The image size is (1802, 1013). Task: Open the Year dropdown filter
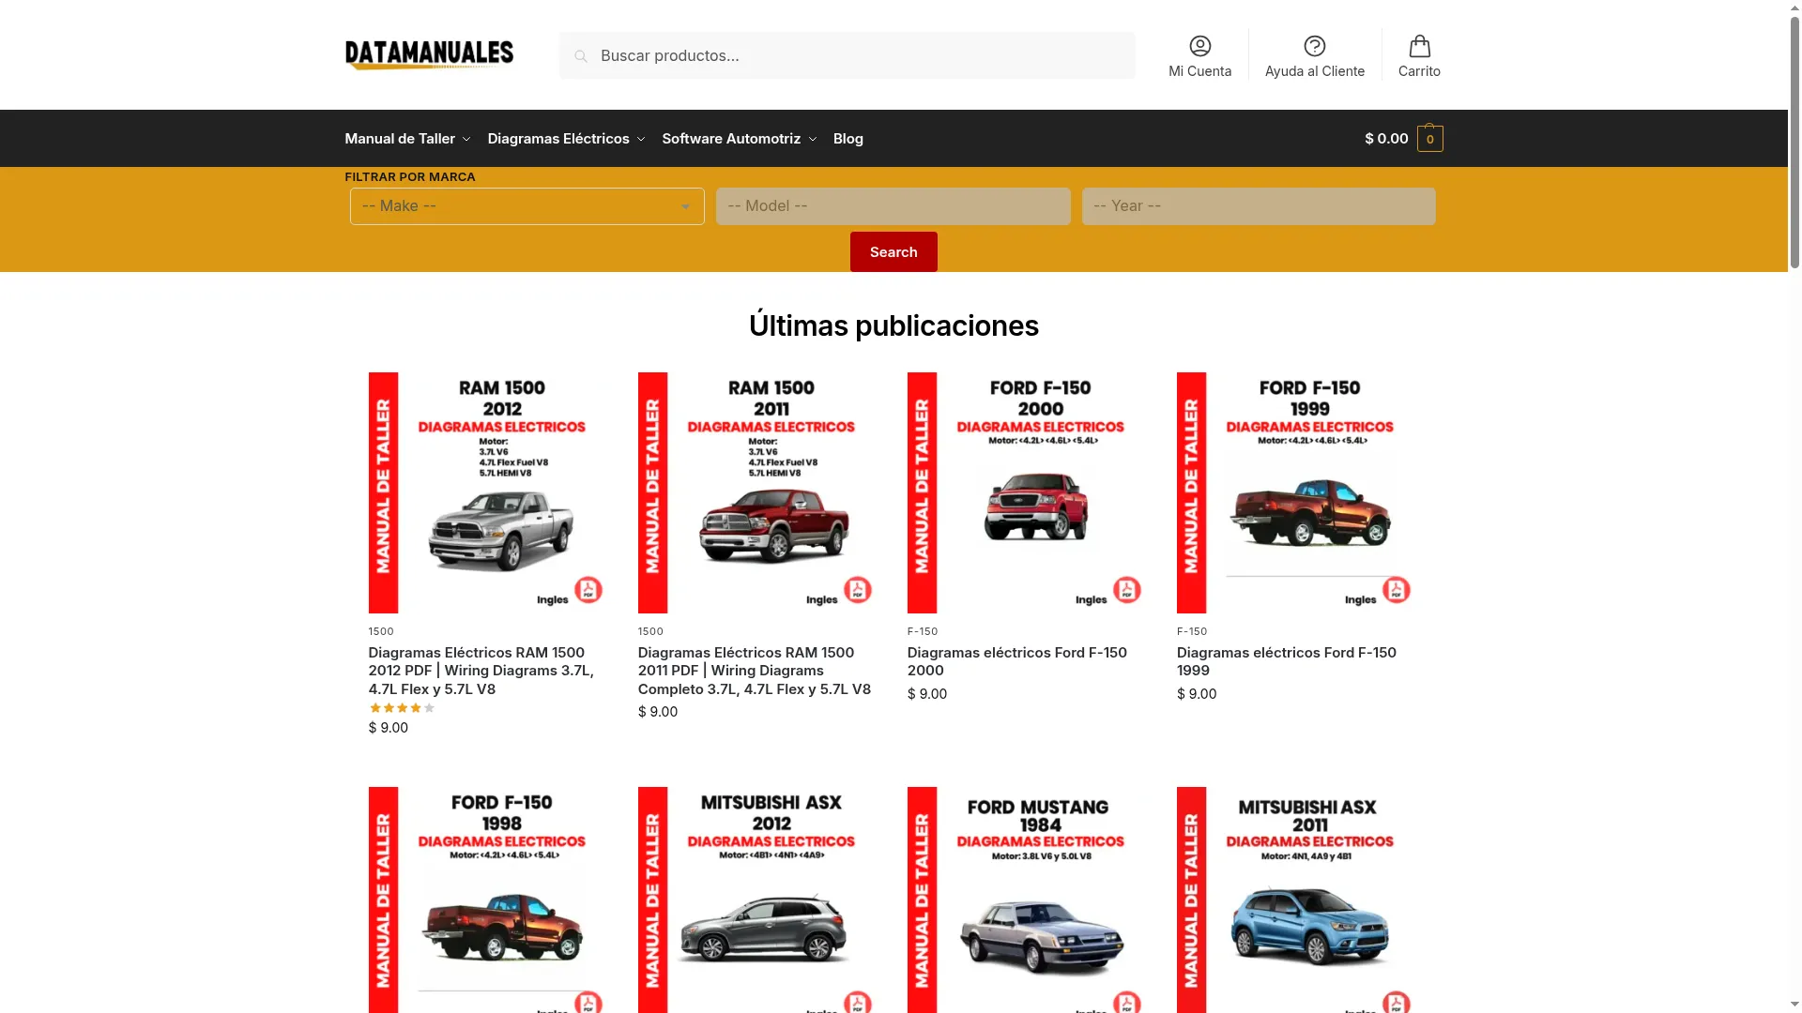[x=1258, y=206]
